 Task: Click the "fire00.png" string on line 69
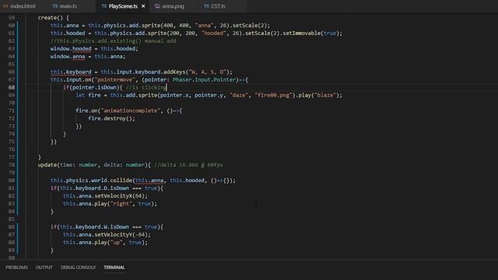point(273,95)
